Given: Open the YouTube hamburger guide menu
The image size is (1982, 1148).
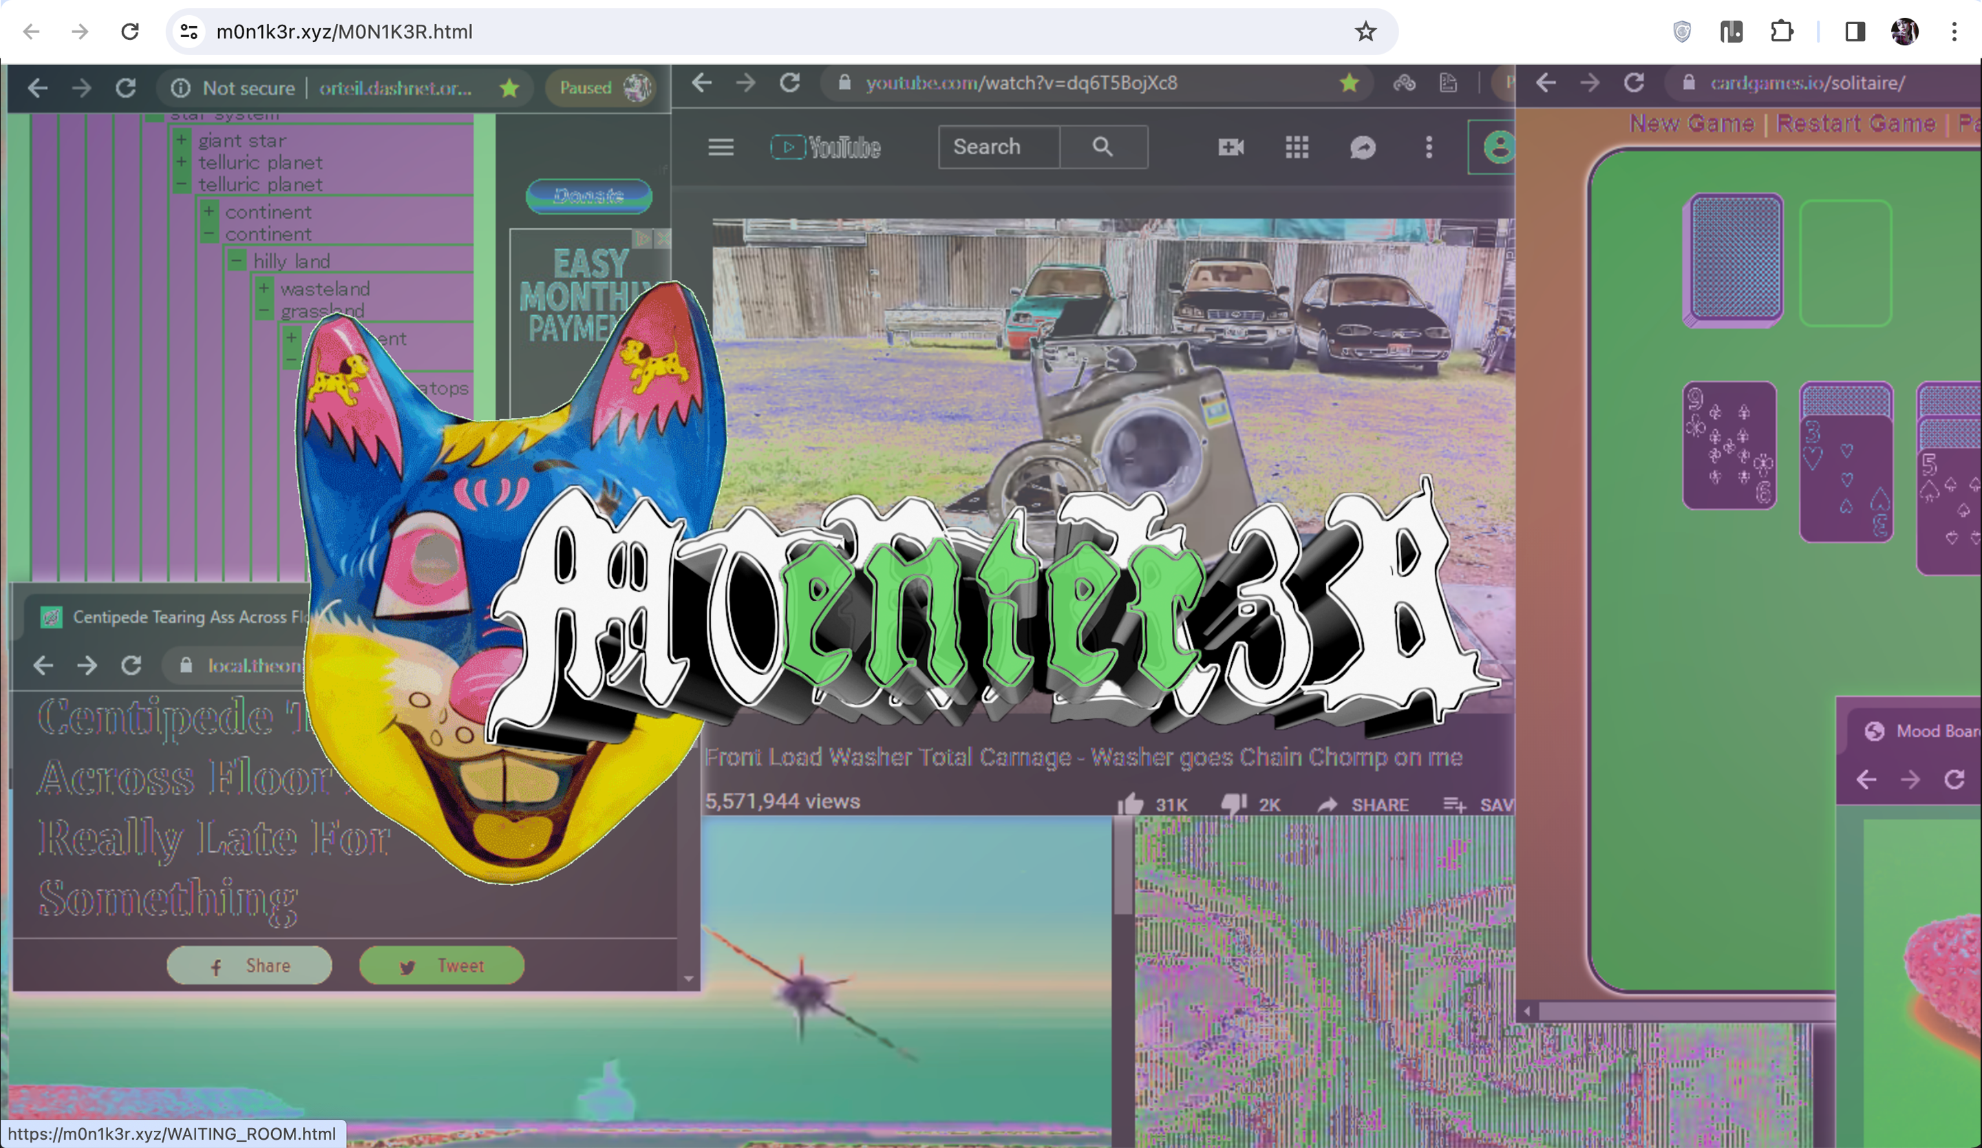Looking at the screenshot, I should pos(721,147).
